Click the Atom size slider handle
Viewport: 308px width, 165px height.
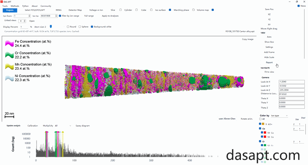(x=51, y=27)
